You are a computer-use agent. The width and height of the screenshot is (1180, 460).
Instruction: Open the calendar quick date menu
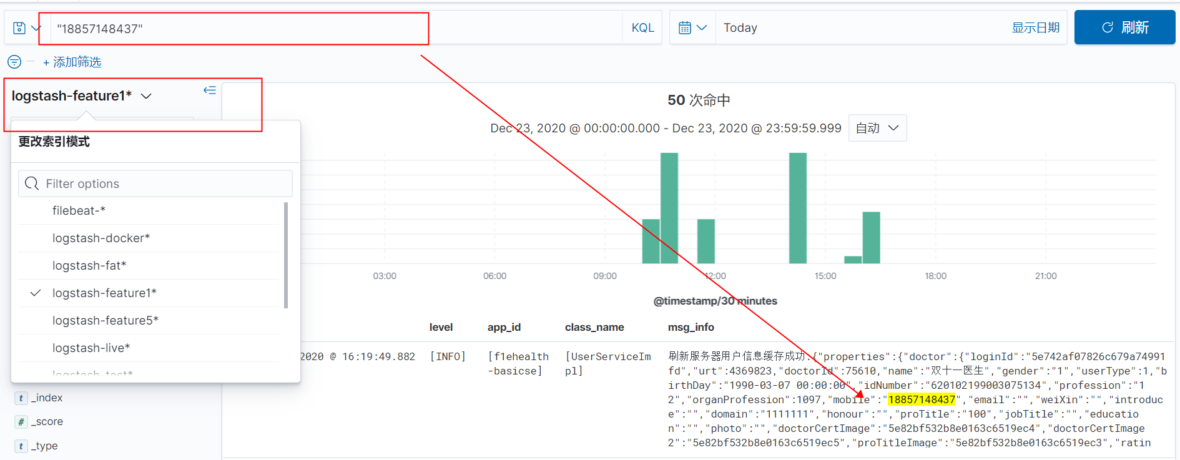[x=692, y=28]
